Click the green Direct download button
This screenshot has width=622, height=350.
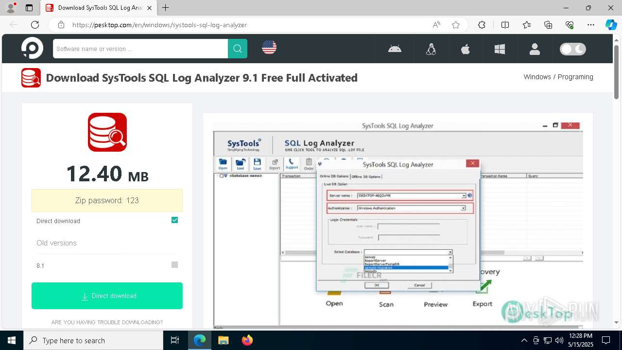click(107, 296)
